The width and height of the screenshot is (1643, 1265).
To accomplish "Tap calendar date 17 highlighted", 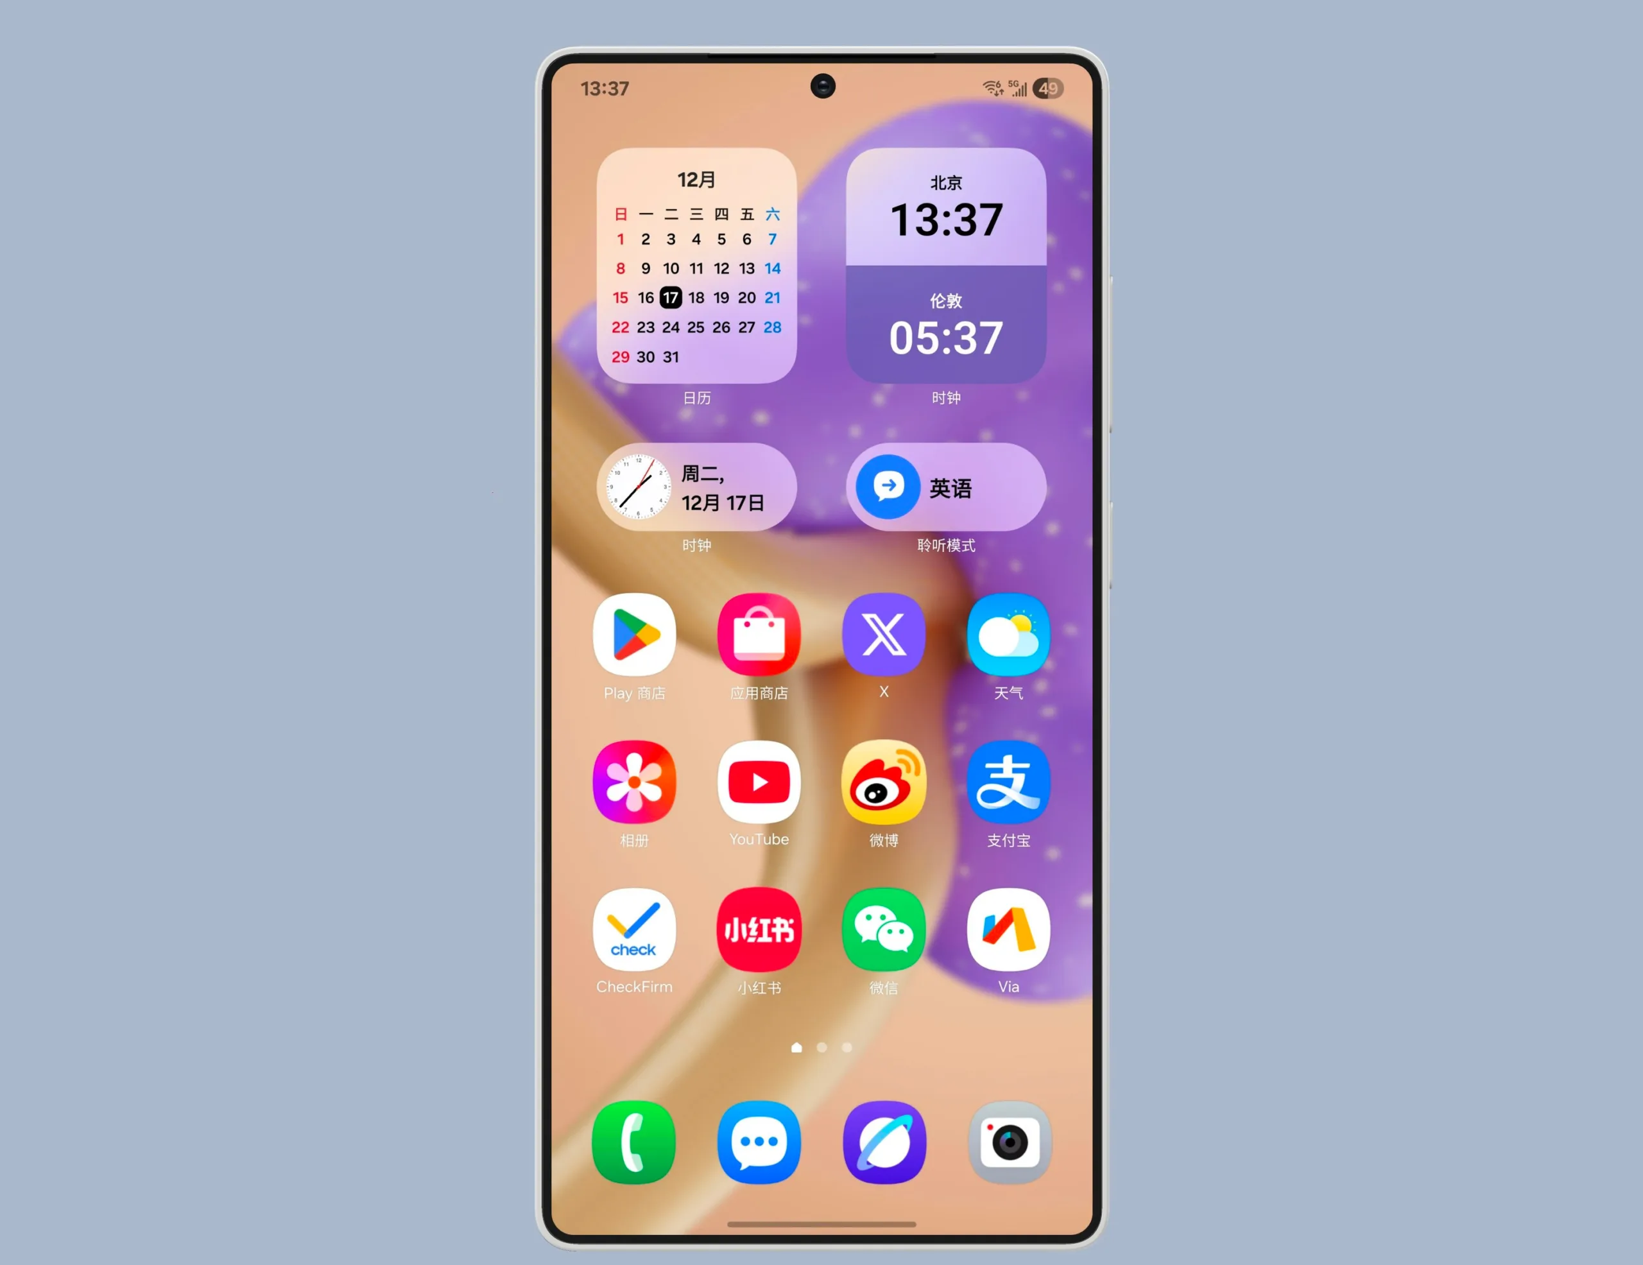I will click(671, 298).
